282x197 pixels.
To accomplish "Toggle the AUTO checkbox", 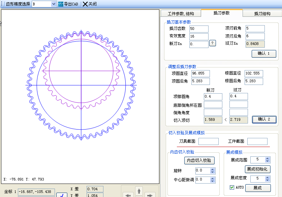I will pyautogui.click(x=232, y=188).
